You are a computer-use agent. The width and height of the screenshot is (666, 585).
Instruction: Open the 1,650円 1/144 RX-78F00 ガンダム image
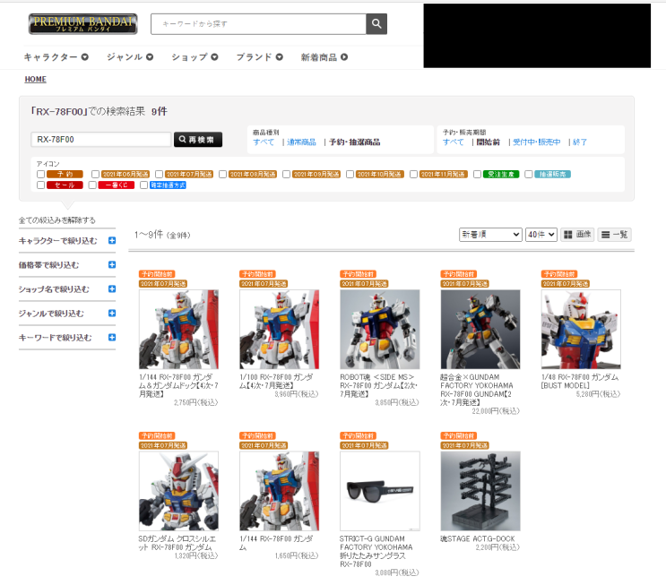click(280, 491)
